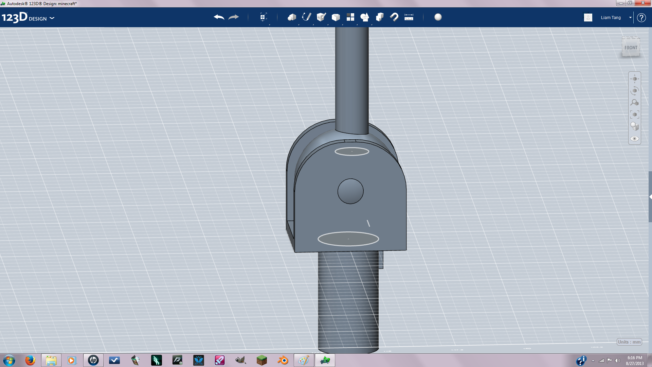The height and width of the screenshot is (367, 652).
Task: Expand the right side panel arrow
Action: click(x=650, y=197)
